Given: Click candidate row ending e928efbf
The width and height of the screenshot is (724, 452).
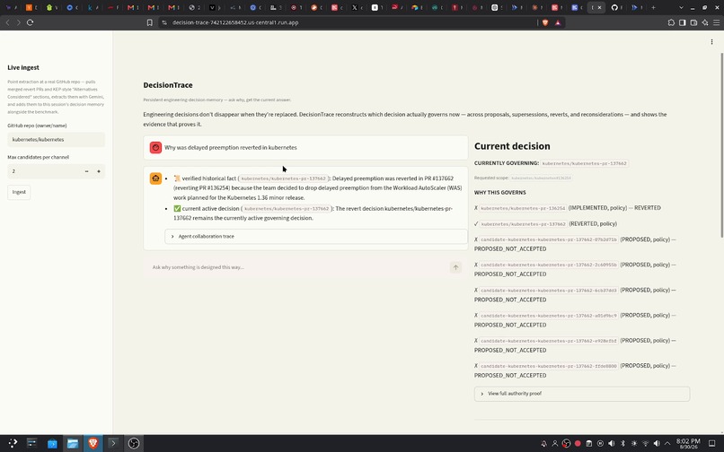Looking at the screenshot, I should [x=575, y=345].
